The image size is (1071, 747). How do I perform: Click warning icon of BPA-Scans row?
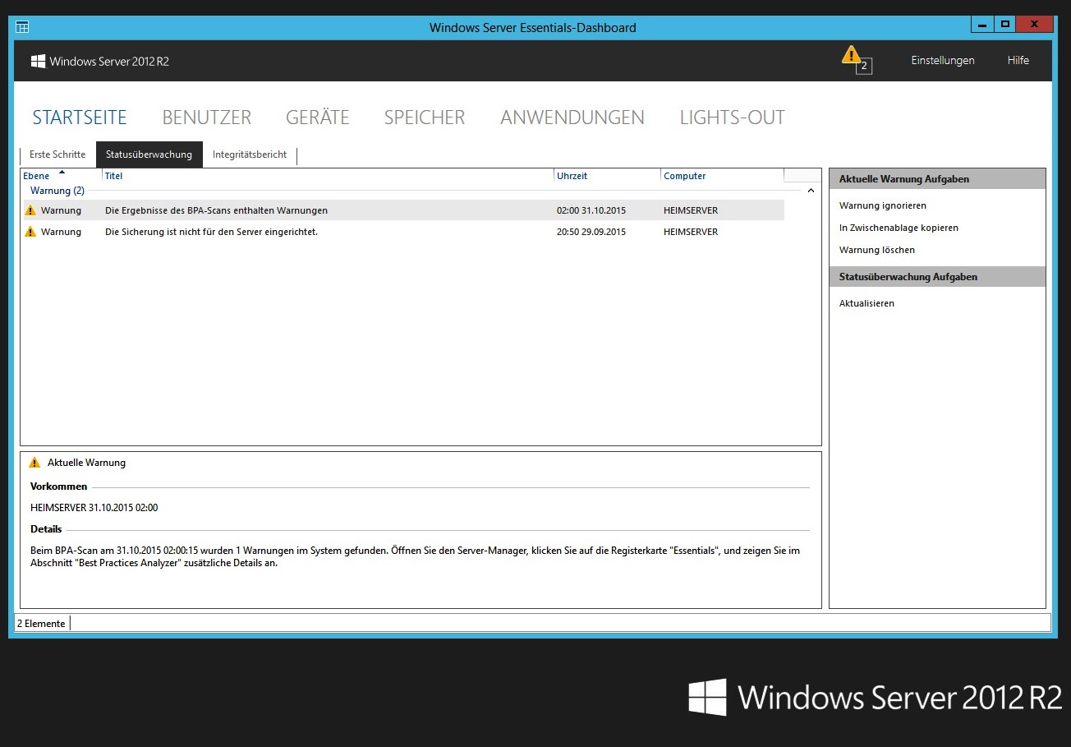pos(31,210)
